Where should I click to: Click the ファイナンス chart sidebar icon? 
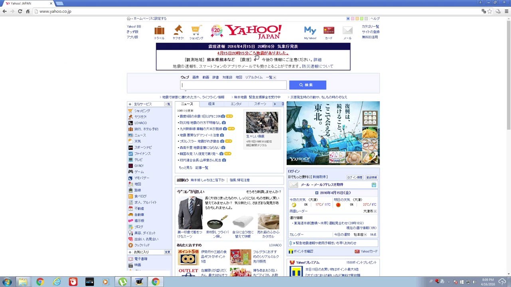coord(131,154)
